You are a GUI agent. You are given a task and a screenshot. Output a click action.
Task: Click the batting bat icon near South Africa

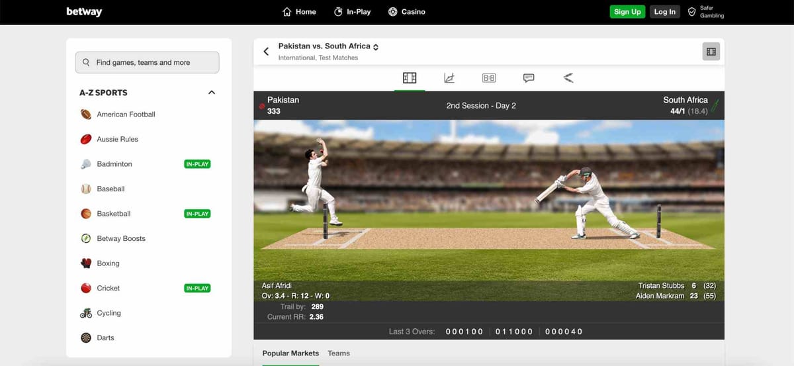[715, 105]
